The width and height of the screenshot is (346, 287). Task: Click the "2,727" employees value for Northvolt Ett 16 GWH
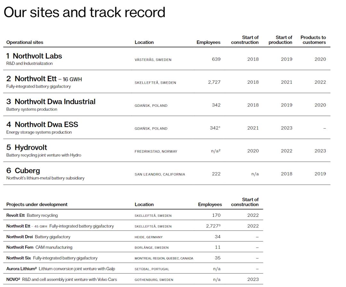tap(214, 82)
